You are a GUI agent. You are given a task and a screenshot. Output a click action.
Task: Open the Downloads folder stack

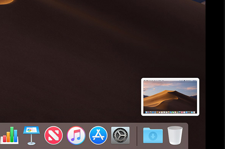pos(153,135)
